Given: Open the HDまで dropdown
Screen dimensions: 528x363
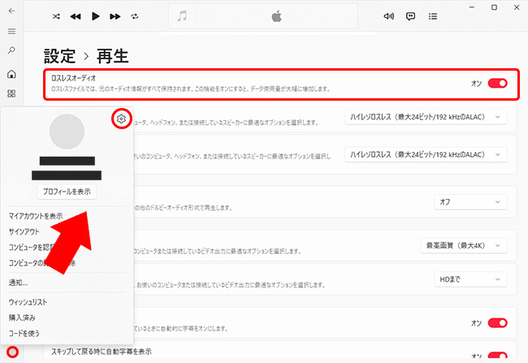Looking at the screenshot, I should [x=470, y=279].
